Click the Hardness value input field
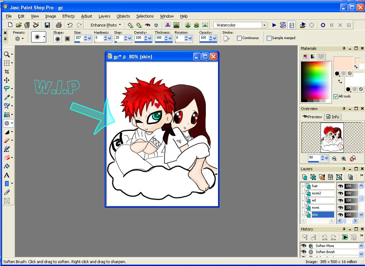365x266 pixels. 99,38
